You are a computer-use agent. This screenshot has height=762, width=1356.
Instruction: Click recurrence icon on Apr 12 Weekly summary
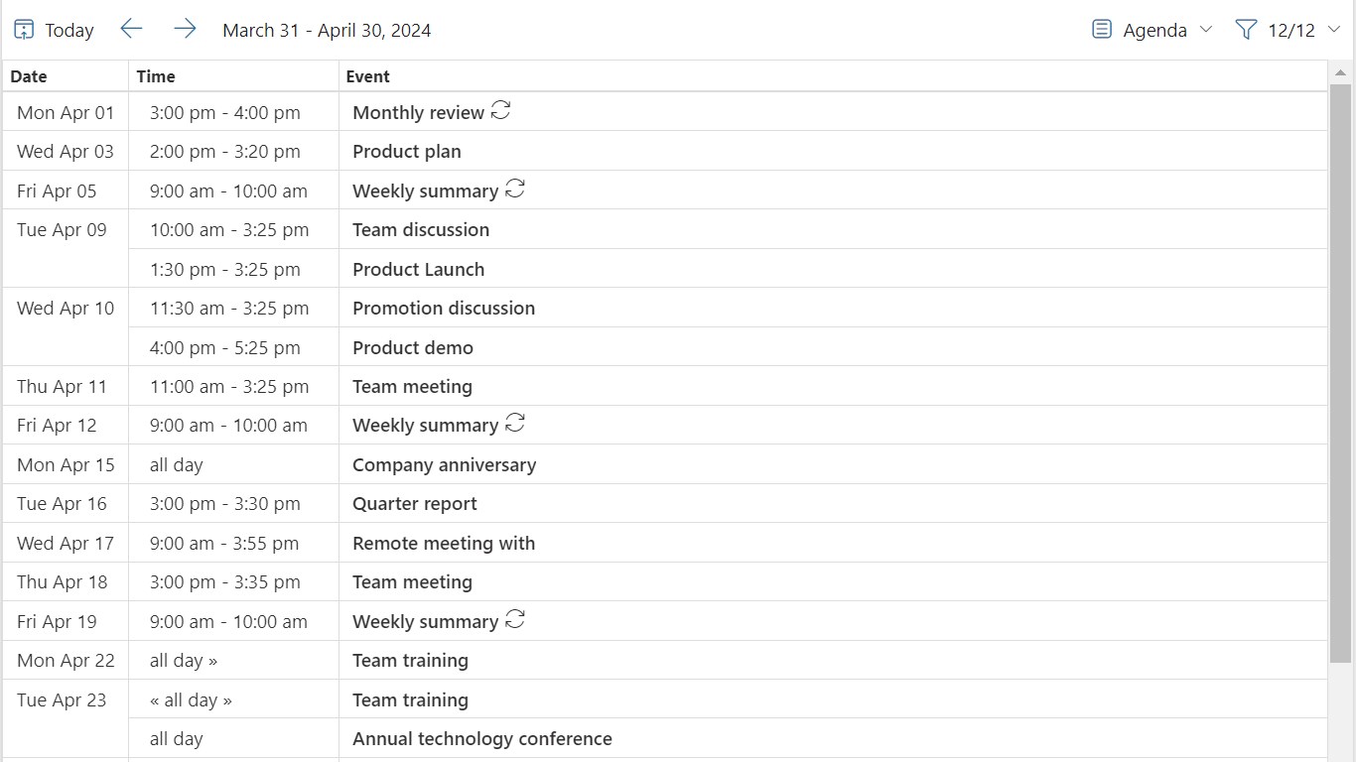click(x=515, y=424)
